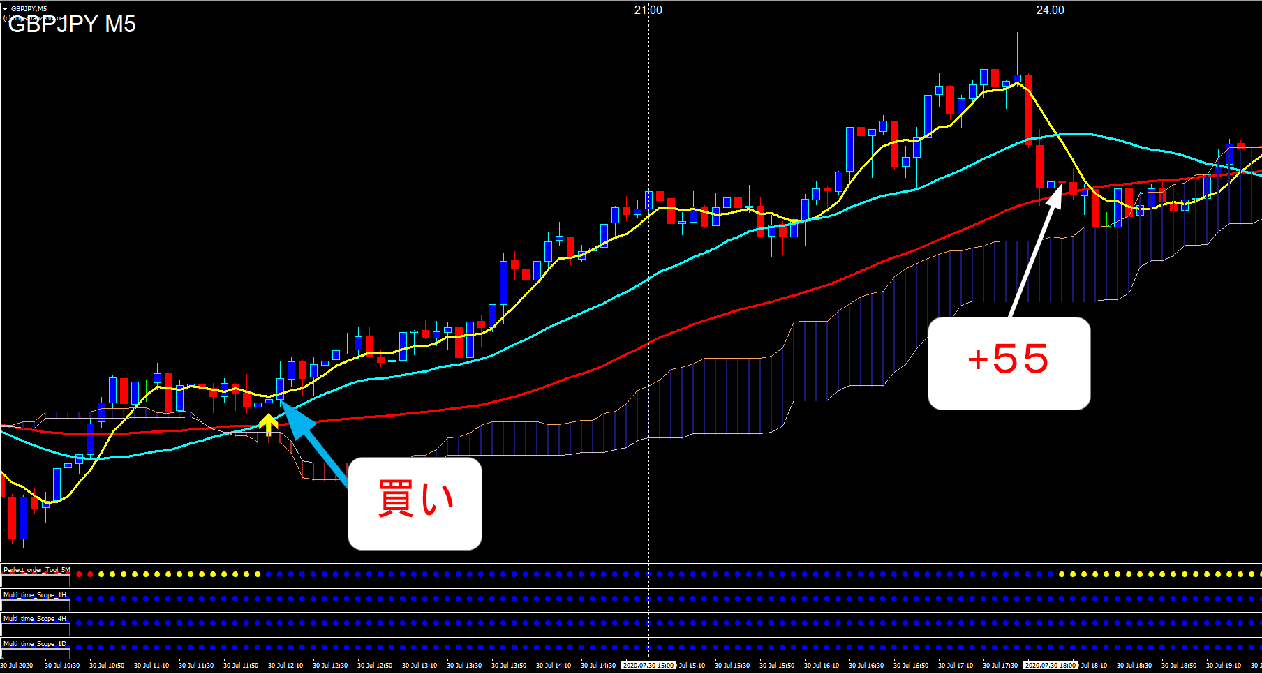This screenshot has height=674, width=1262.
Task: Click the first red dot in Perfect_order_Tool_5M row
Action: point(79,574)
